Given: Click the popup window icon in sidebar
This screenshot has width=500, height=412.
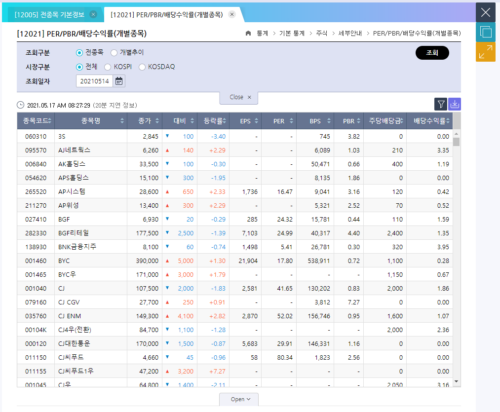Looking at the screenshot, I should tap(486, 32).
